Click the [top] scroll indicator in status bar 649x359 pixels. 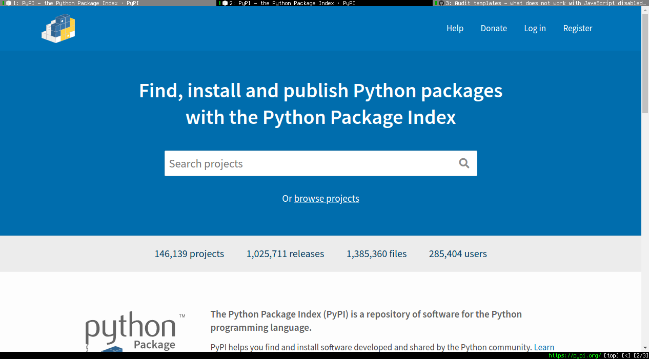pyautogui.click(x=611, y=355)
